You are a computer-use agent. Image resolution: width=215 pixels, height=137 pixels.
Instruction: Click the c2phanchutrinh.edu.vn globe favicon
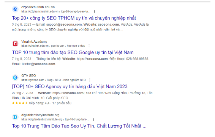[15, 9]
